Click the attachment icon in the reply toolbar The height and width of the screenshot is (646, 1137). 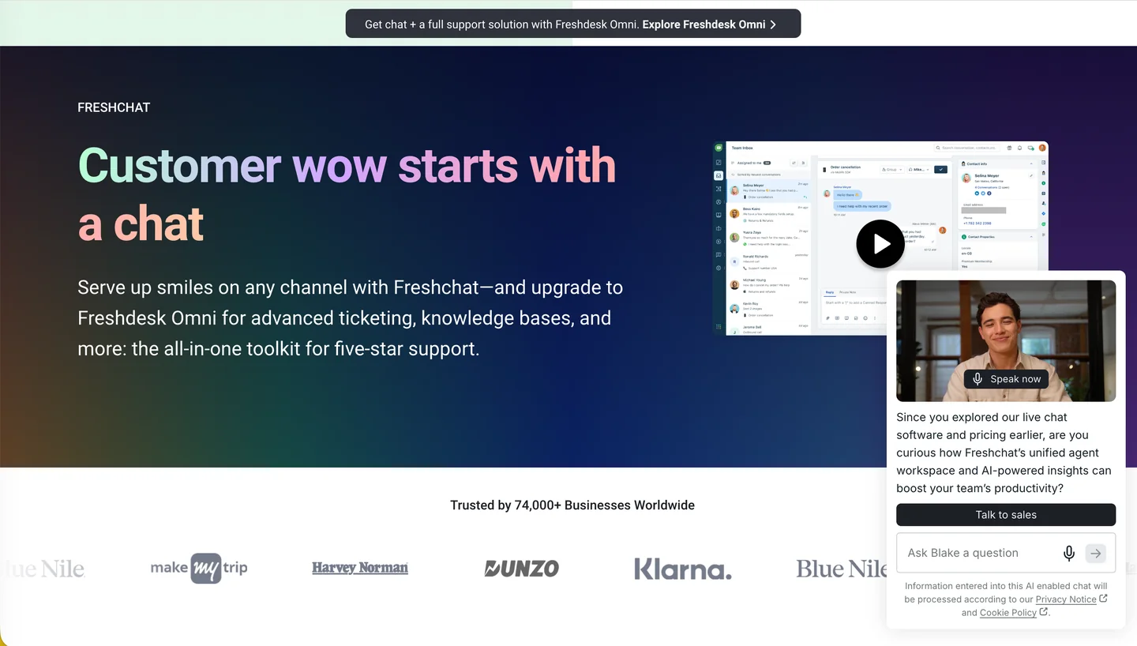click(827, 318)
